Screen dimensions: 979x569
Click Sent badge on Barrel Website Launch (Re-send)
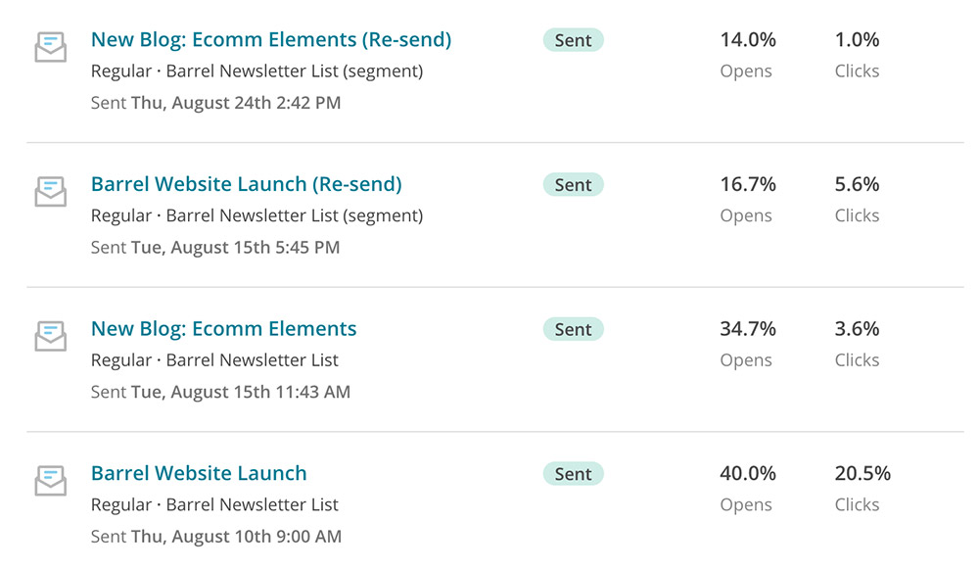pyautogui.click(x=573, y=185)
